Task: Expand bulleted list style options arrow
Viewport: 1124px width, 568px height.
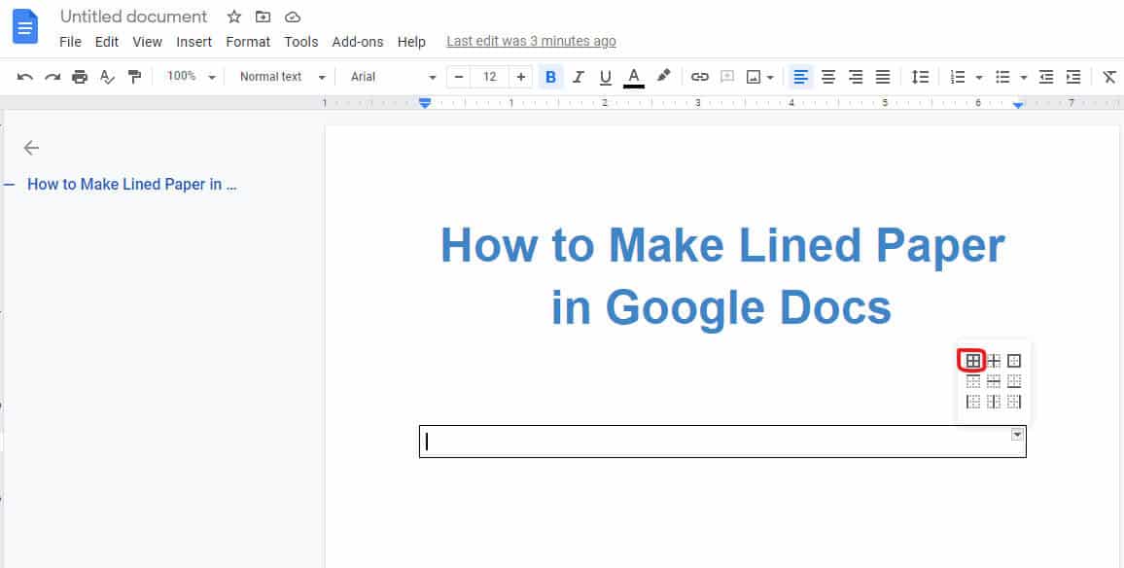Action: [x=1024, y=77]
